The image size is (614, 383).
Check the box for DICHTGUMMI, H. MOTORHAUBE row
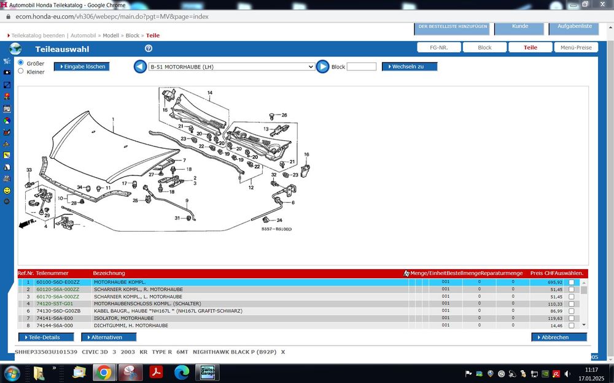(571, 325)
